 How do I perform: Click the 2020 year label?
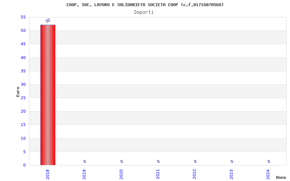coord(121,174)
